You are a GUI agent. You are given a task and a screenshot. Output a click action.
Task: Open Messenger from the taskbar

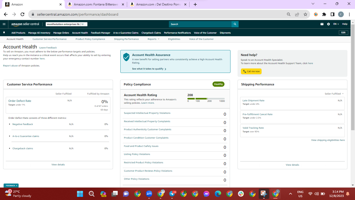[x=206, y=194]
